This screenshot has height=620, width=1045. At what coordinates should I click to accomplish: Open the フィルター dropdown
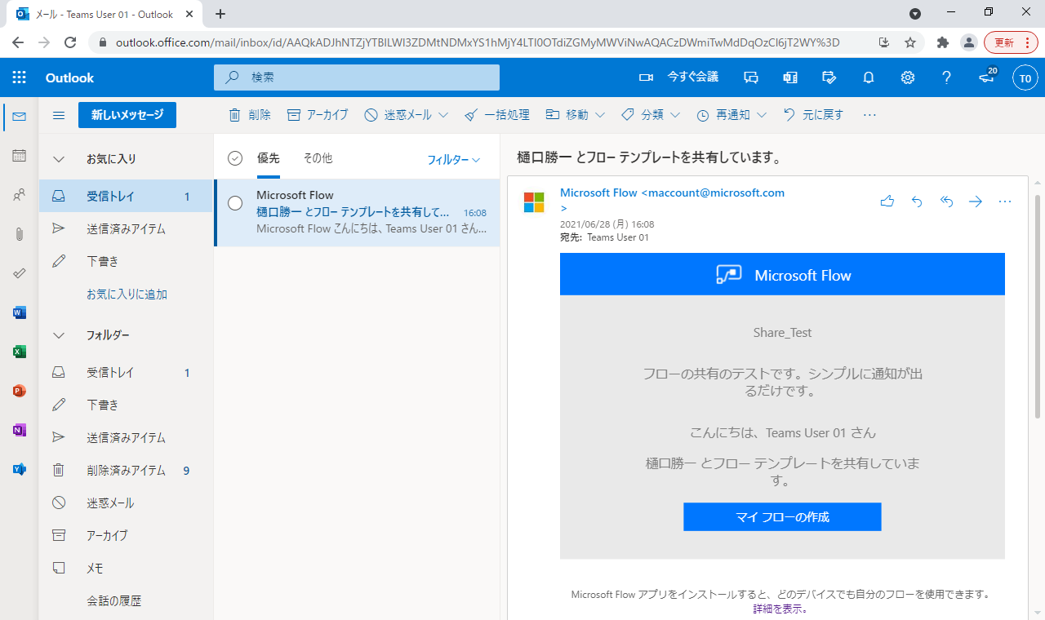(454, 160)
